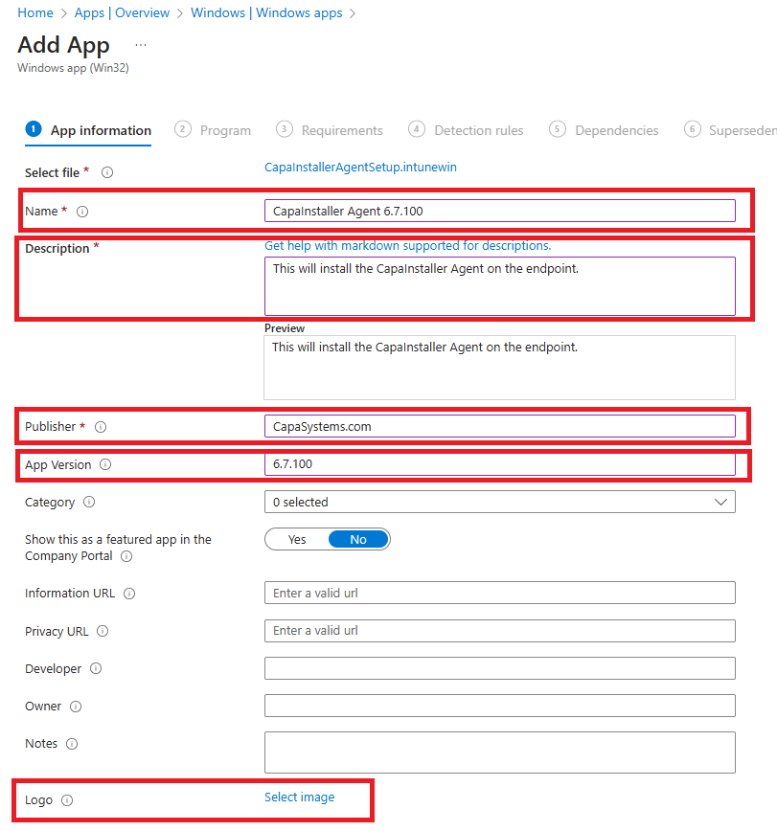The width and height of the screenshot is (777, 831).
Task: Click the 'Windows app (Win32)' subtitle text
Action: click(x=73, y=68)
